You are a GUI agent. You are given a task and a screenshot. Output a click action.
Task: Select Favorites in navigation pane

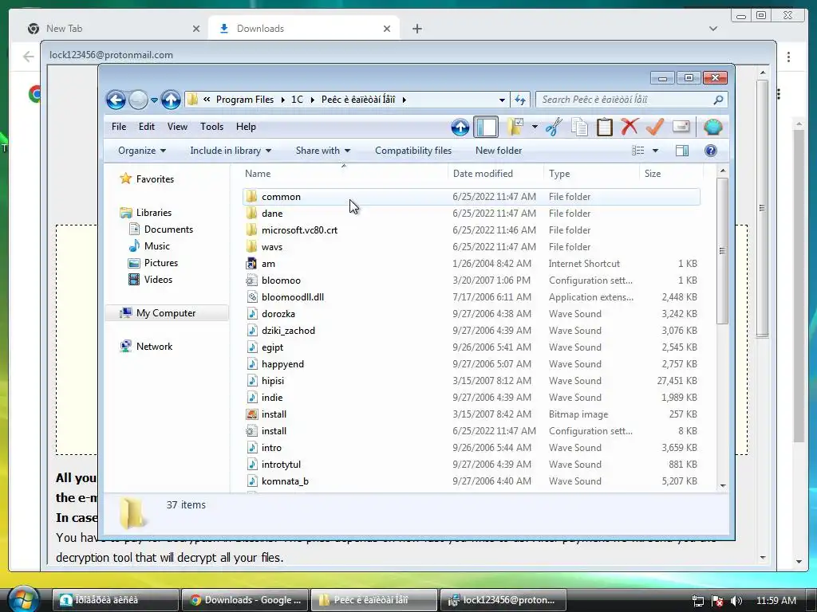pyautogui.click(x=155, y=179)
